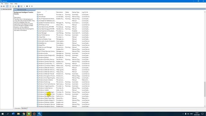Open the File menu

2,4
